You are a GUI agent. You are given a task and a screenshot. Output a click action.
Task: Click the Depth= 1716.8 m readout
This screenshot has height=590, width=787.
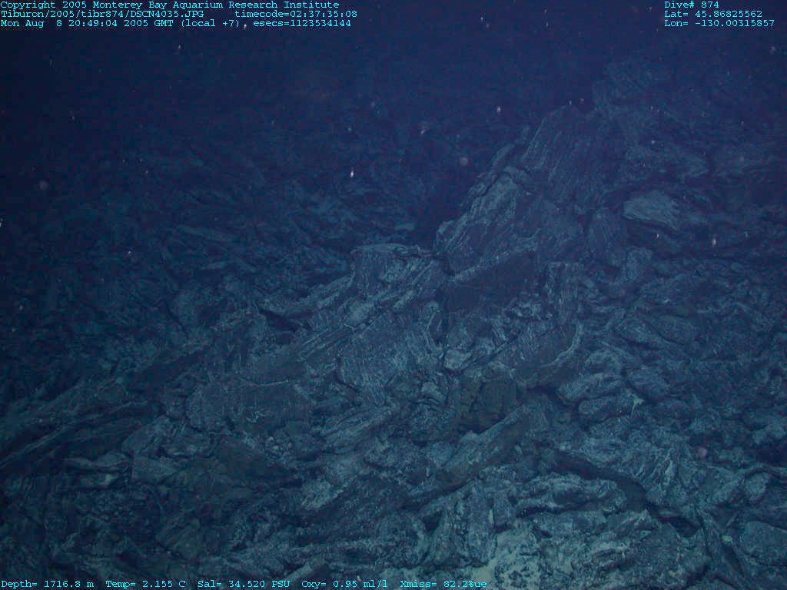[47, 584]
